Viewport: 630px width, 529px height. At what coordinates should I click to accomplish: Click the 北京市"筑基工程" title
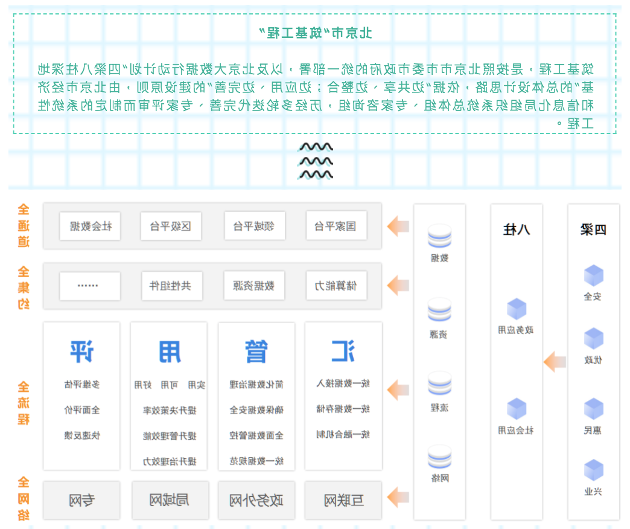coord(316,33)
